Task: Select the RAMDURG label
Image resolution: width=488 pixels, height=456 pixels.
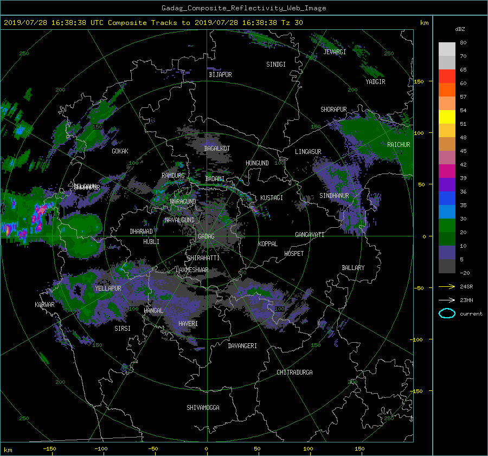Action: 173,176
